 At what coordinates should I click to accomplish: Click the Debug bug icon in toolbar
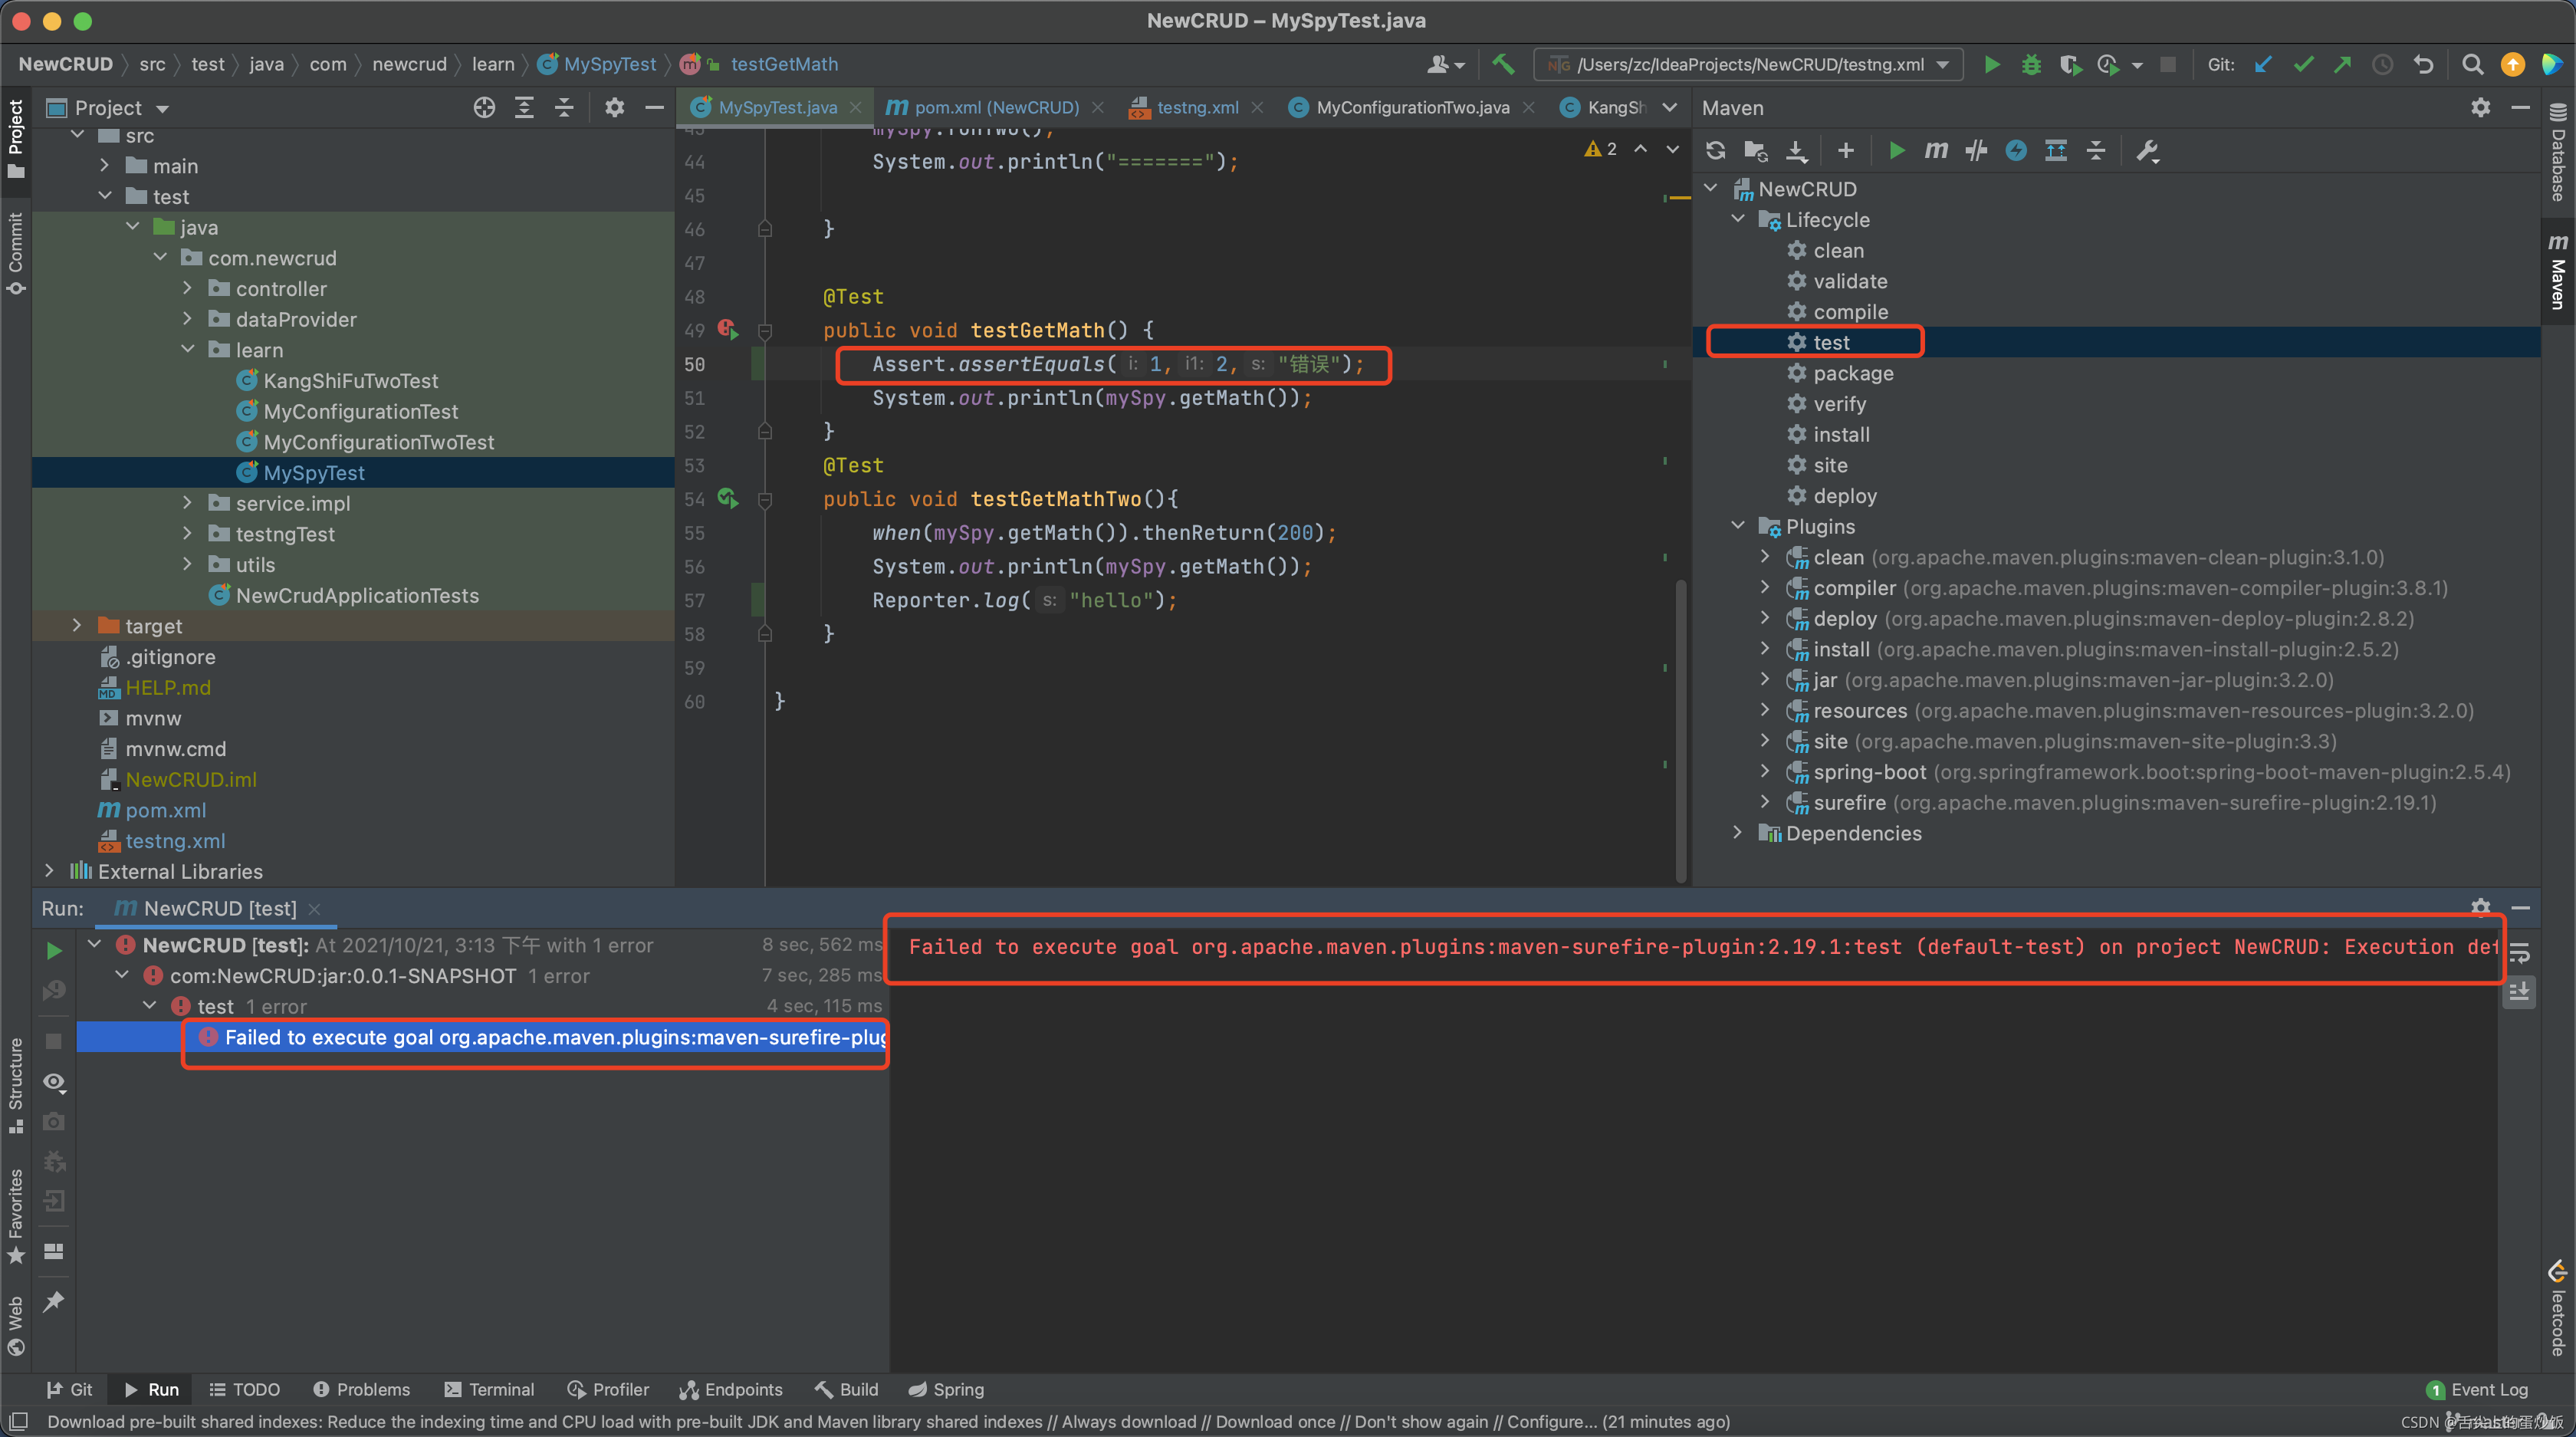click(2030, 64)
